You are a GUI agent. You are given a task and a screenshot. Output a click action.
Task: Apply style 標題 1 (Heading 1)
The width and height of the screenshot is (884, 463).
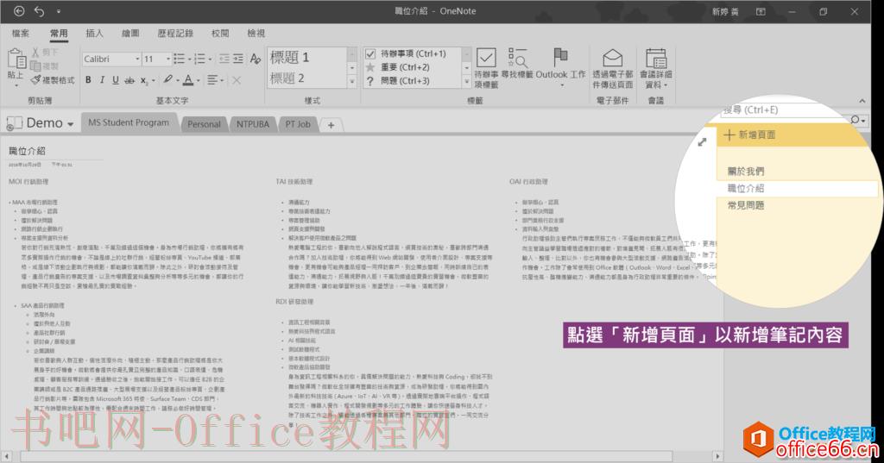[x=306, y=57]
